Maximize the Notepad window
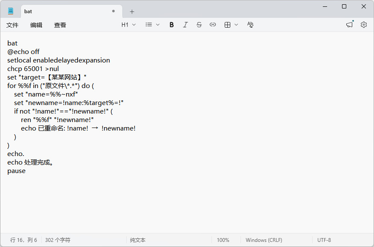374x247 pixels. click(344, 6)
